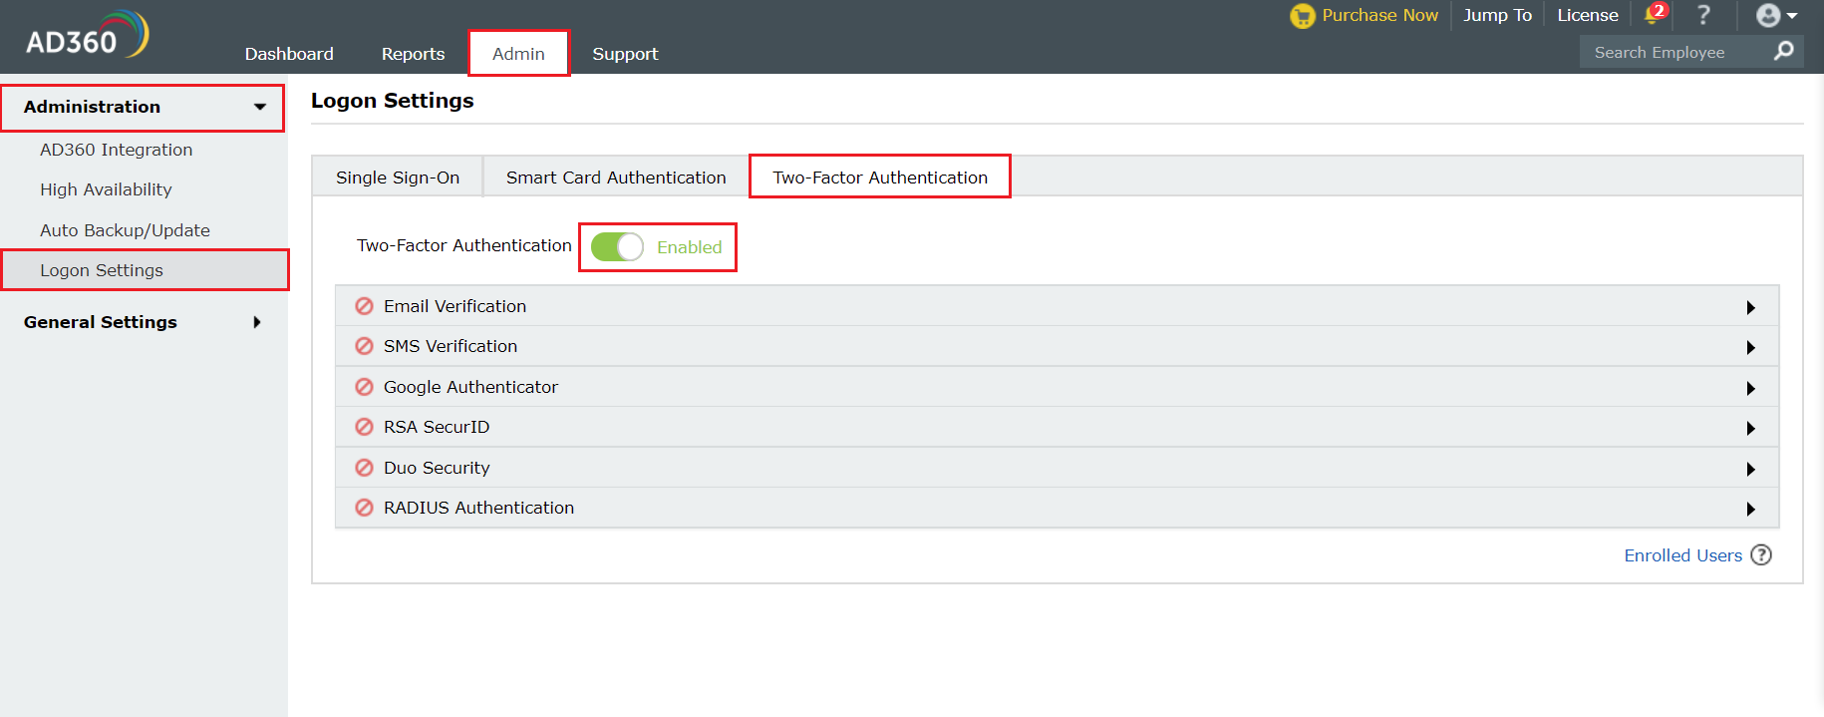The height and width of the screenshot is (717, 1824).
Task: Select the Two-Factor Authentication tab
Action: click(x=880, y=177)
